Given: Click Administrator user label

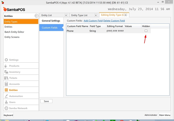Looking at the screenshot, I should [x=151, y=115].
